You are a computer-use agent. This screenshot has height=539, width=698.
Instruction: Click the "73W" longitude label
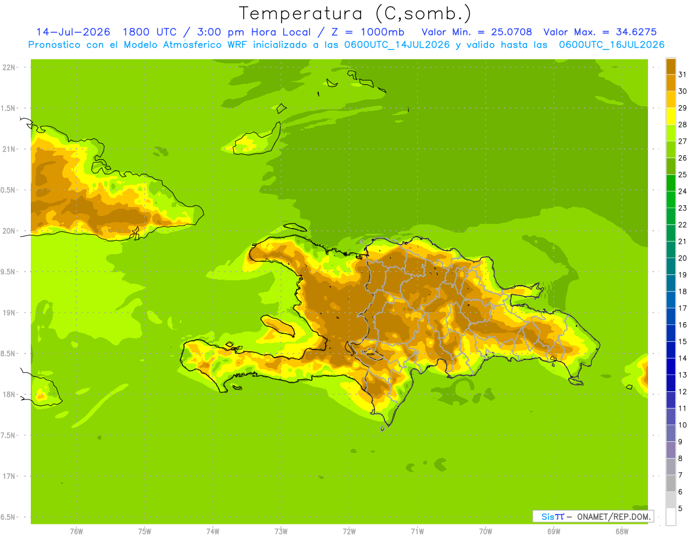coord(281,531)
